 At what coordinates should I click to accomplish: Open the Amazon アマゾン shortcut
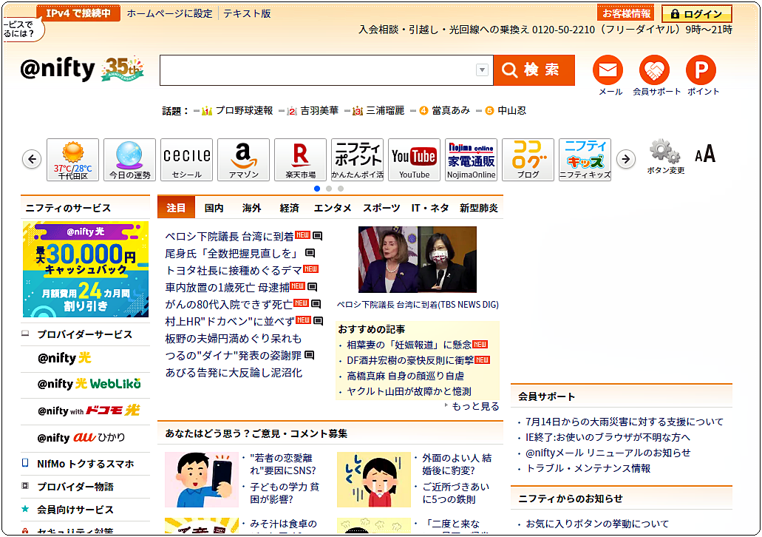click(x=243, y=160)
